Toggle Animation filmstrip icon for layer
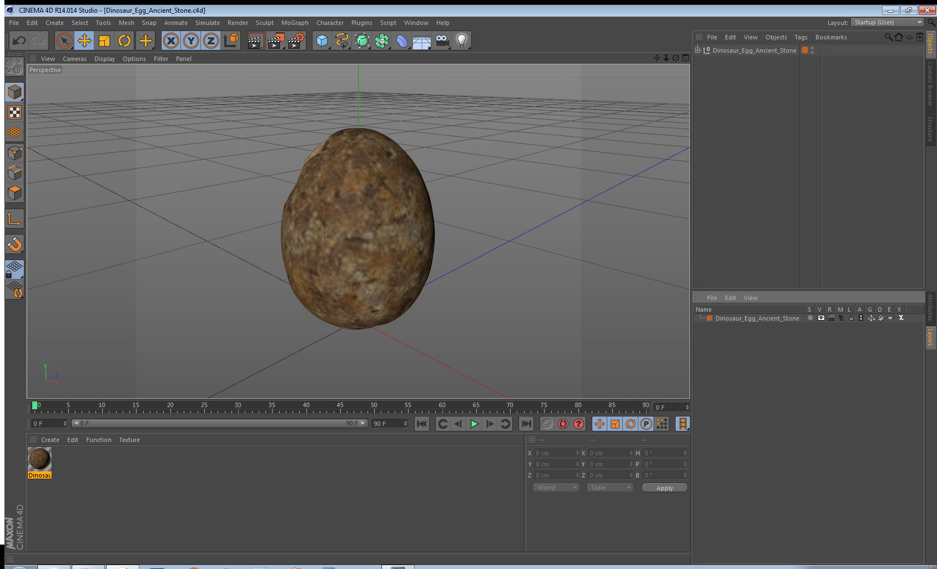This screenshot has height=569, width=937. pos(861,318)
